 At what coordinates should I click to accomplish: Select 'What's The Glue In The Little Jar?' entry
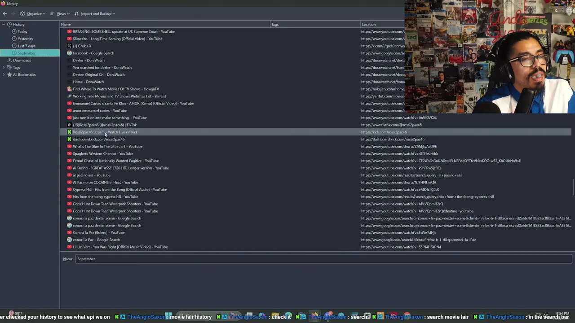click(107, 146)
